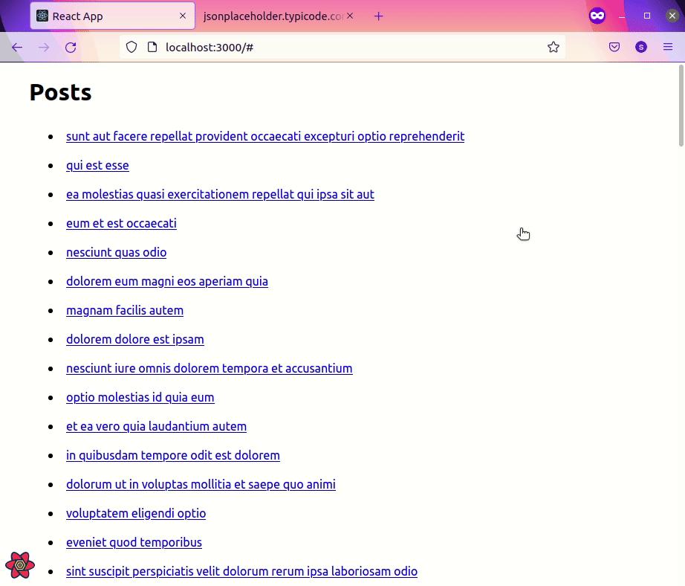Open the Firefox account avatar
Viewport: 685px width, 586px height.
pos(641,48)
